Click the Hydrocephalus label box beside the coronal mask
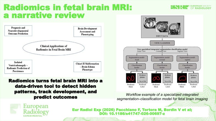 coord(168,78)
